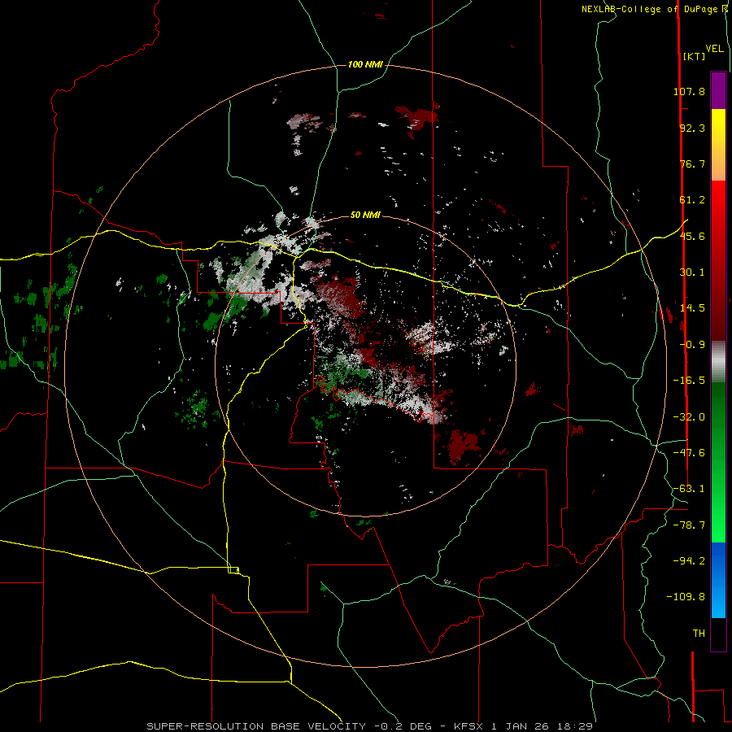Click the 50 NMI range ring label
This screenshot has height=732, width=732.
pos(365,215)
